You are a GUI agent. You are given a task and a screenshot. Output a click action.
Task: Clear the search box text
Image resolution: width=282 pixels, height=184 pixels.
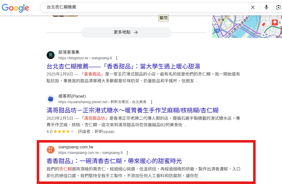pyautogui.click(x=253, y=7)
